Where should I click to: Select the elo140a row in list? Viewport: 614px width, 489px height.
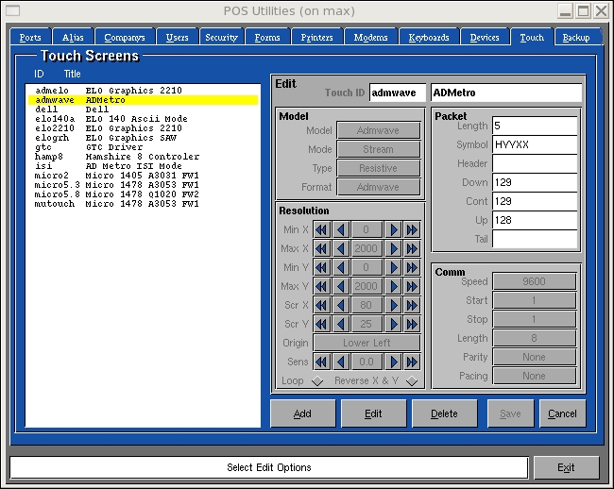(x=143, y=119)
